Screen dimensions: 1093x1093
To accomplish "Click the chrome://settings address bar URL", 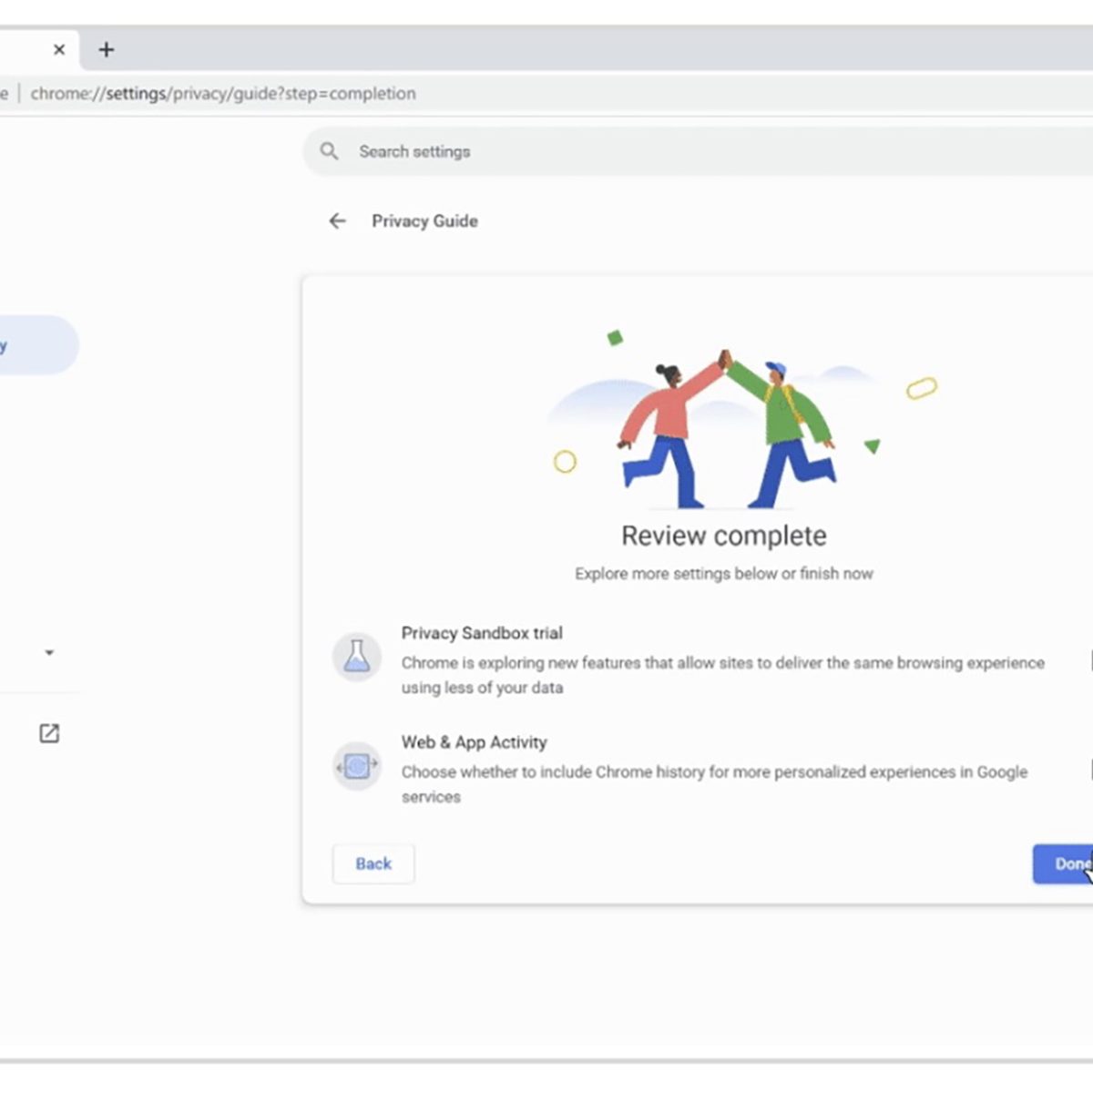I will [223, 94].
